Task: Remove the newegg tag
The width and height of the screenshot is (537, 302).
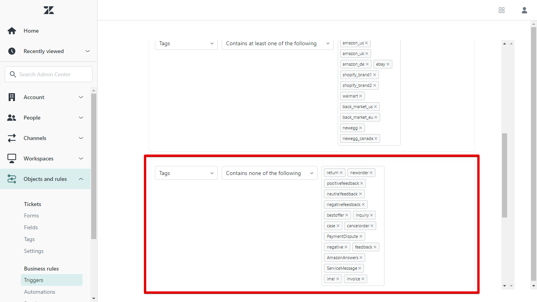Action: coord(360,128)
